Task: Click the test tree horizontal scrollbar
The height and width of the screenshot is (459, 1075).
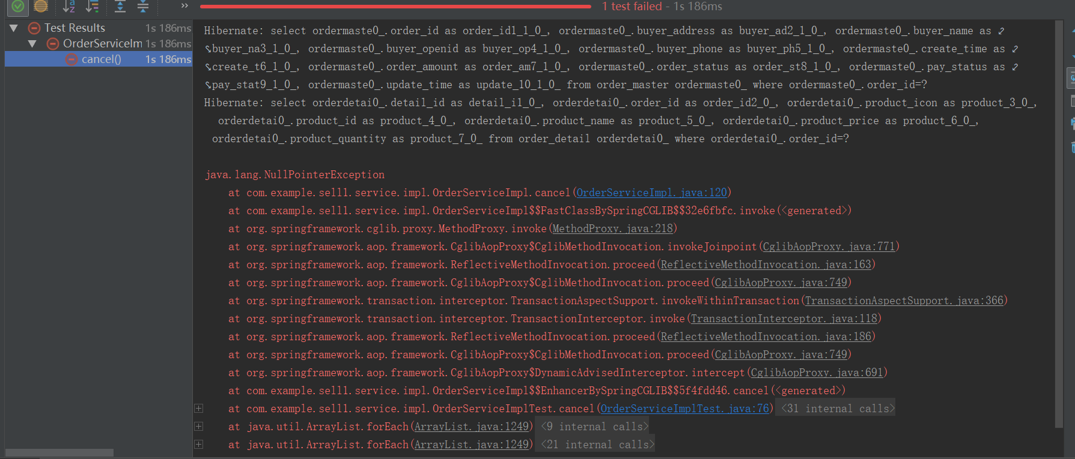Action: (59, 452)
